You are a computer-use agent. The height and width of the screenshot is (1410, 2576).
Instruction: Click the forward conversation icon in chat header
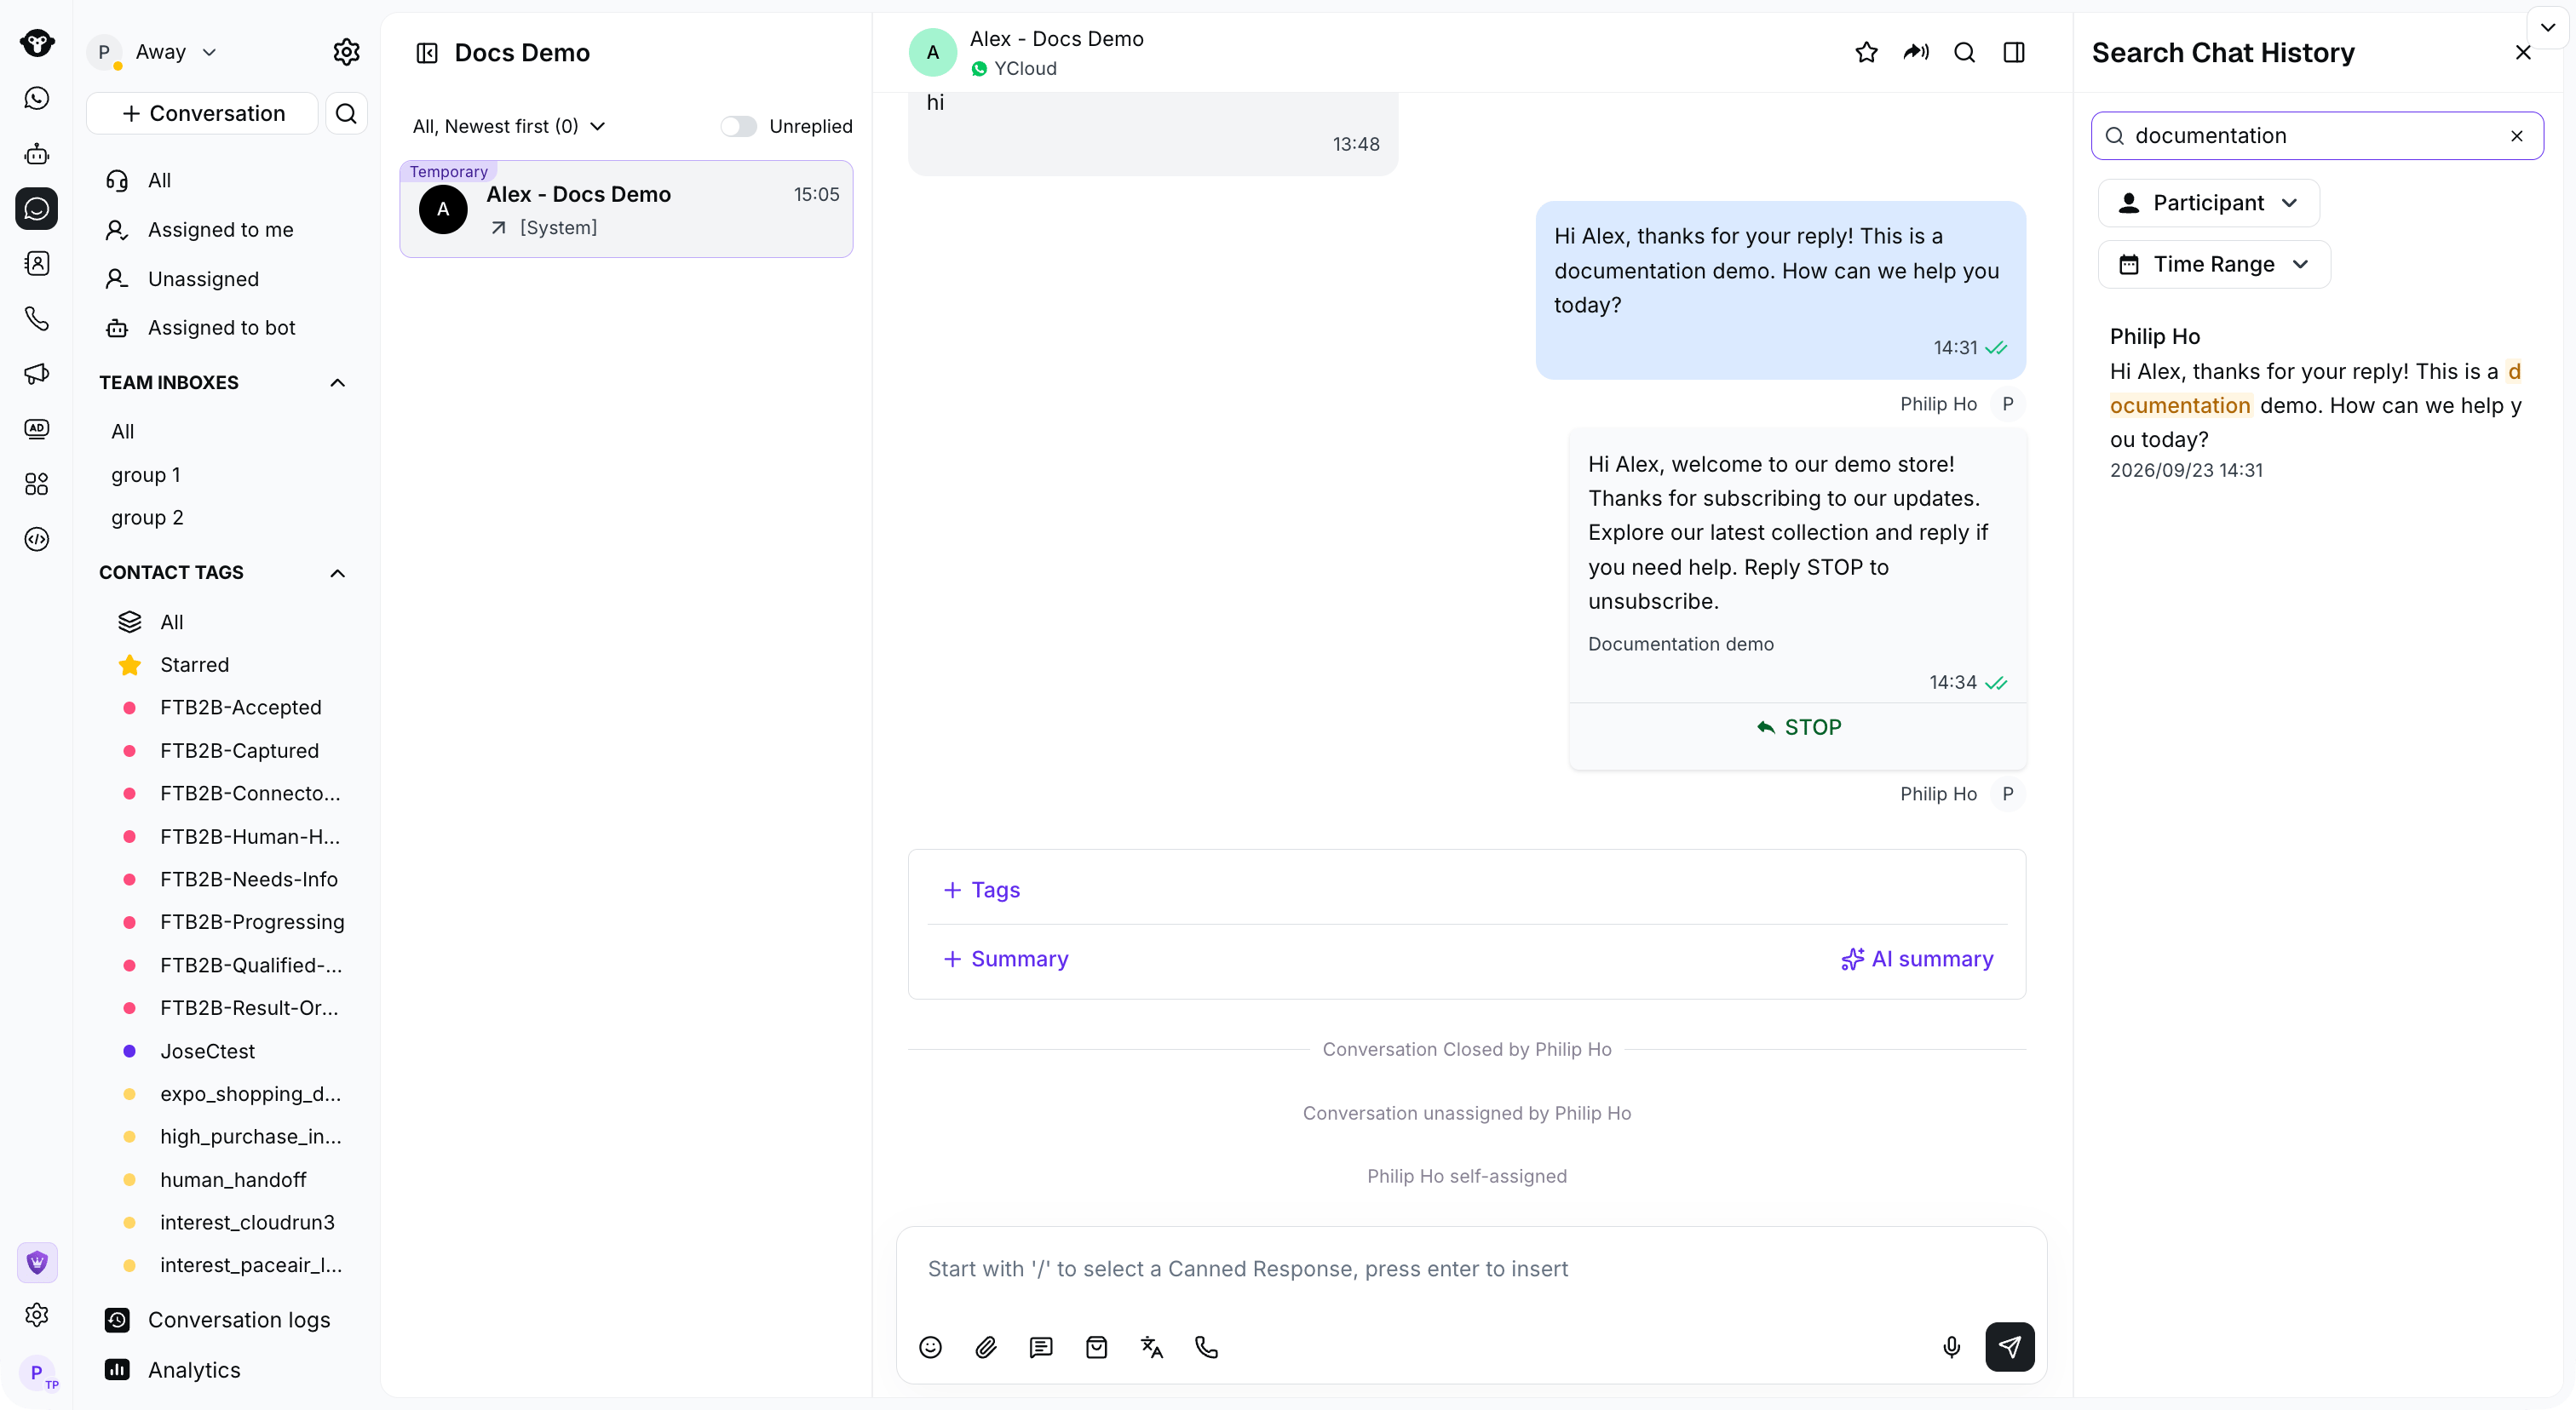[x=1915, y=52]
